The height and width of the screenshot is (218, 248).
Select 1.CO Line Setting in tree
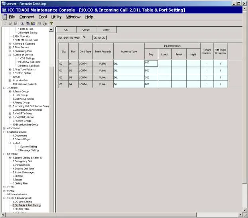[22, 202]
